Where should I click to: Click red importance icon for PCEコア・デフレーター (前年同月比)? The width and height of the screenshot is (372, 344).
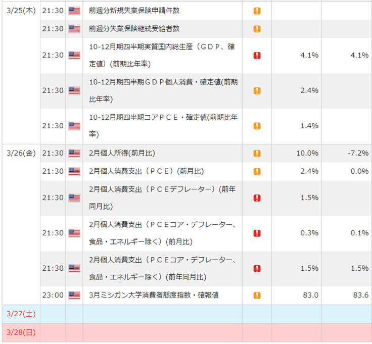coord(257,269)
